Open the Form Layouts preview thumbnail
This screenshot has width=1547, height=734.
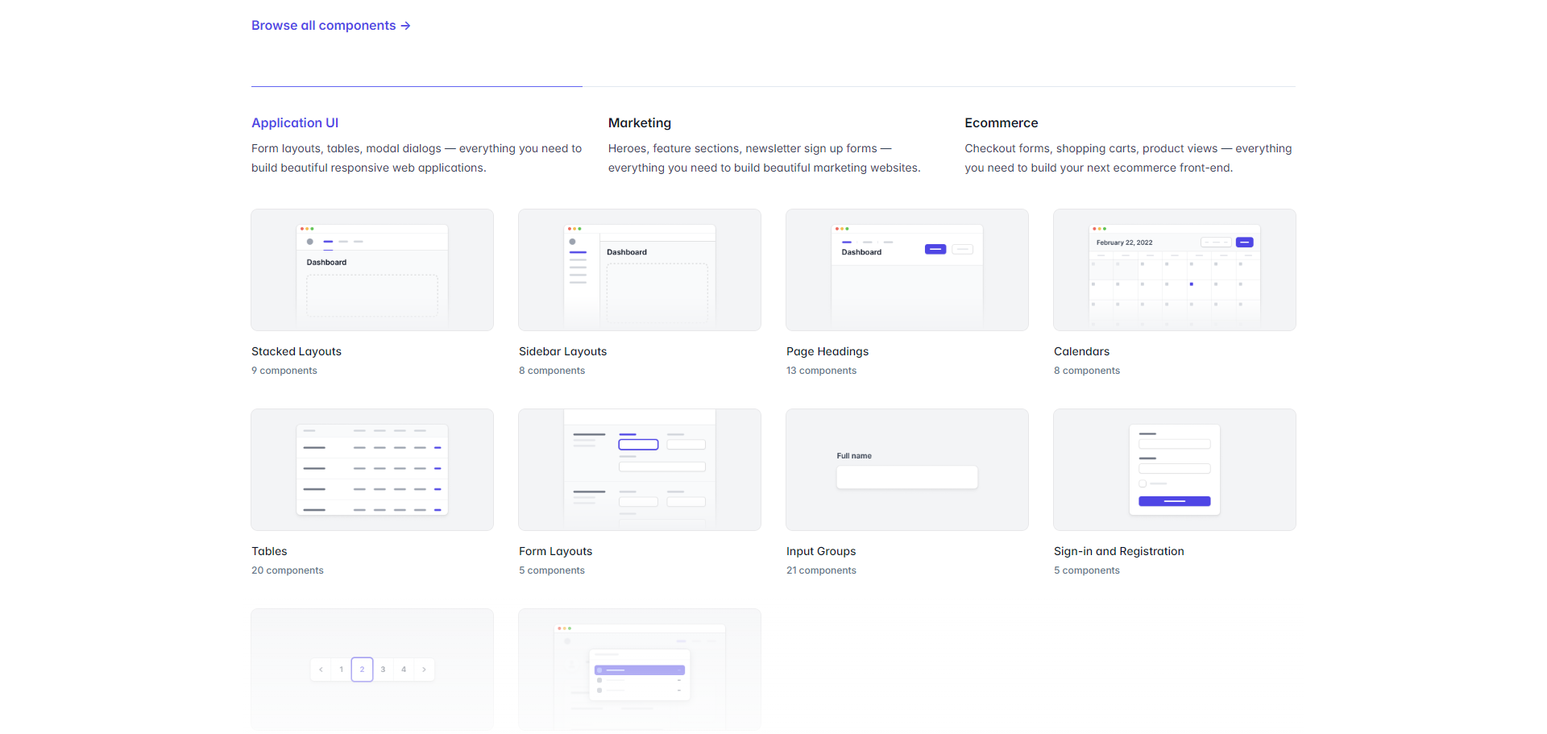point(640,470)
